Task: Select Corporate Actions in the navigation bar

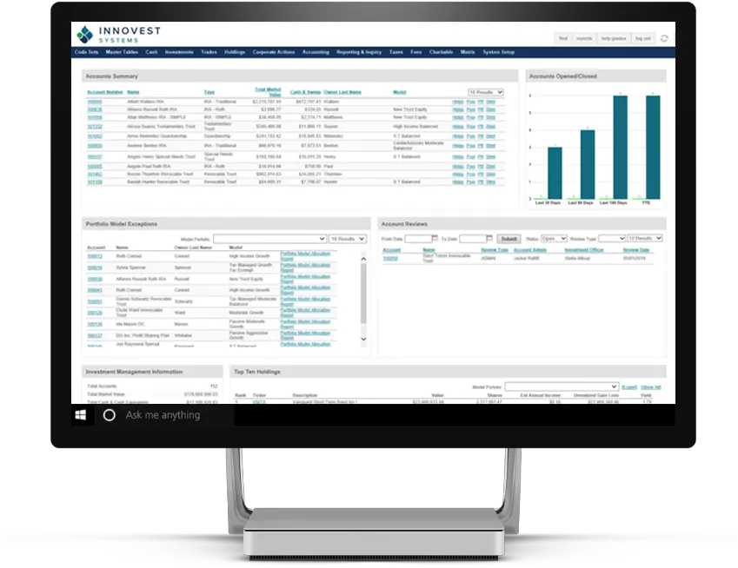Action: tap(273, 52)
